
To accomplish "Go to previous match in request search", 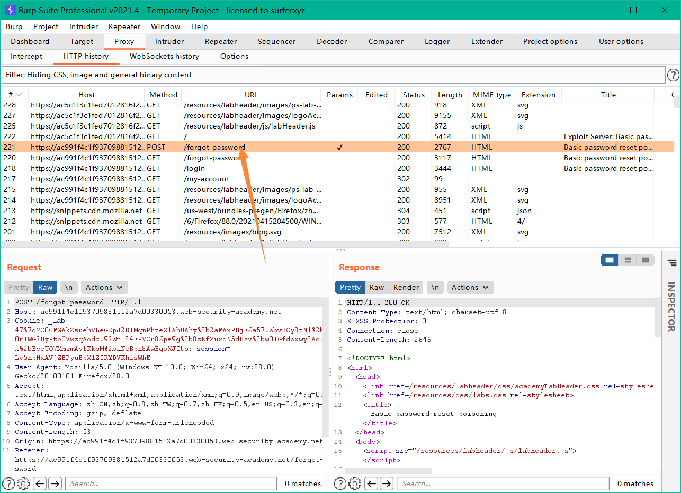I will click(x=40, y=483).
